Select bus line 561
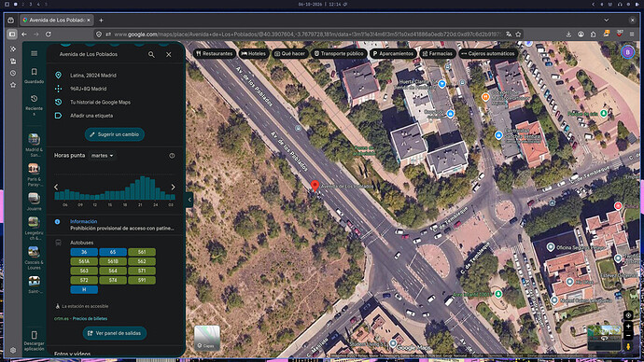Viewport: 644px width, 362px height. point(142,252)
